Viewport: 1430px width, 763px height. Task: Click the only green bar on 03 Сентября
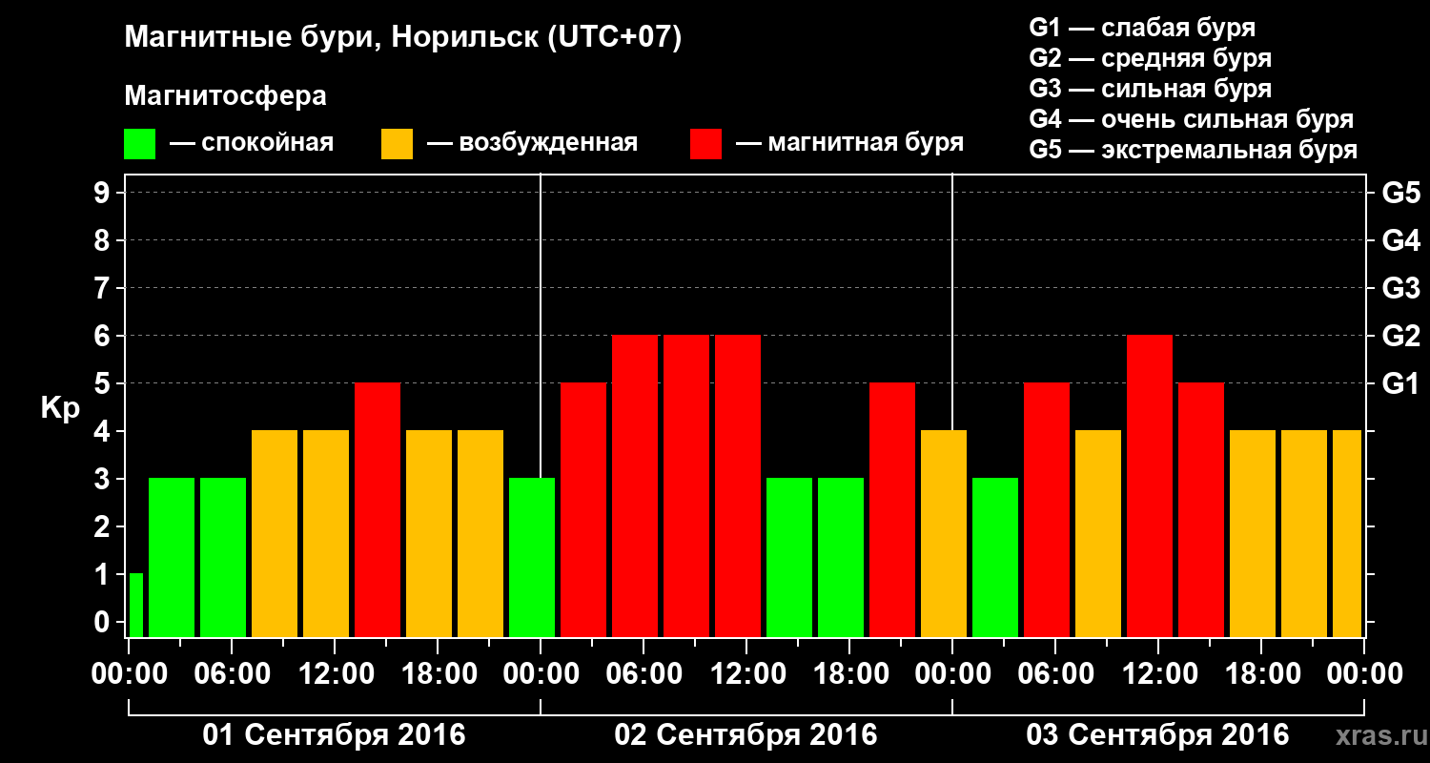click(x=995, y=557)
